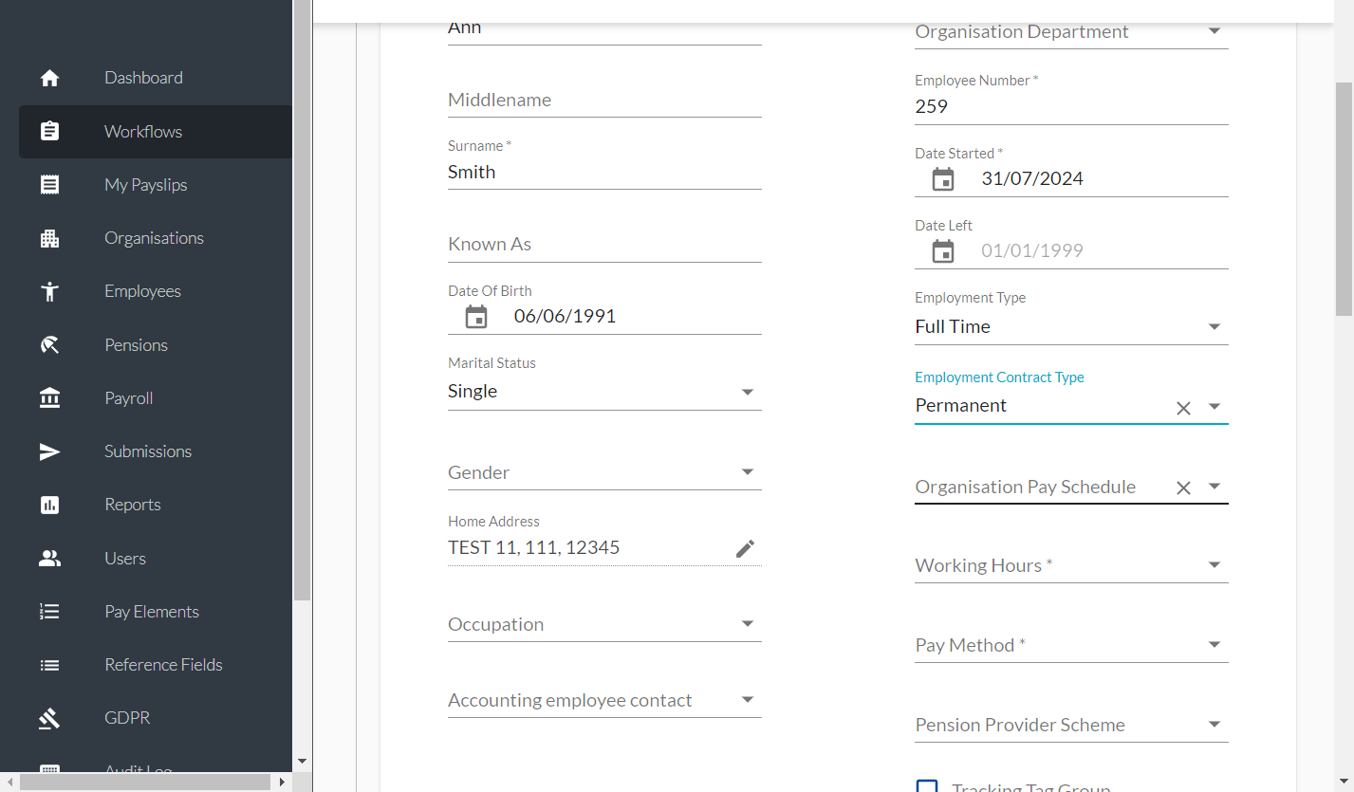Click the GDPR gavel icon
1354x792 pixels.
click(x=50, y=718)
